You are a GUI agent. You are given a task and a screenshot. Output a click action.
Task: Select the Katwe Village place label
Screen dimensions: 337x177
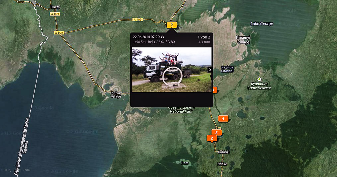pyautogui.click(x=116, y=94)
